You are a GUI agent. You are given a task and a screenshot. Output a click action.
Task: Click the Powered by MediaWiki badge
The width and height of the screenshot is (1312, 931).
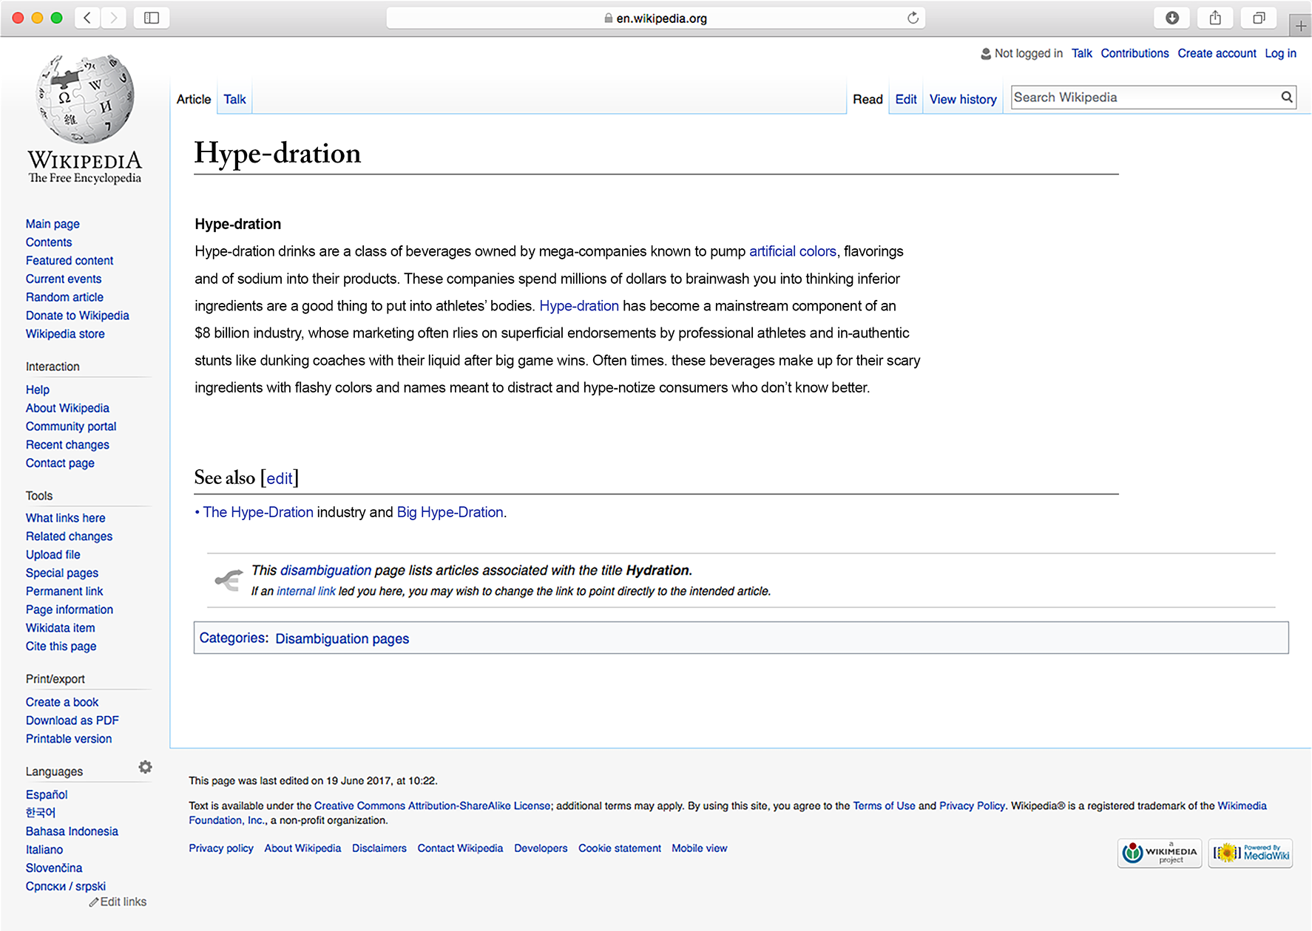[1251, 853]
